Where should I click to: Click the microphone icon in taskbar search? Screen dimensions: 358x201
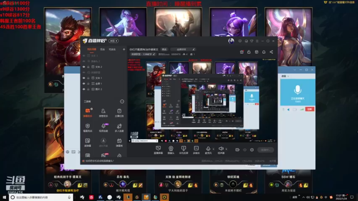(69, 197)
